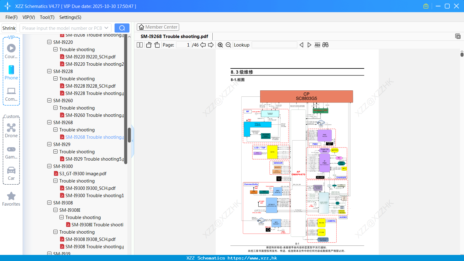
Task: Select the SM-I9268 Trouble shooting.pdf tab
Action: (174, 37)
